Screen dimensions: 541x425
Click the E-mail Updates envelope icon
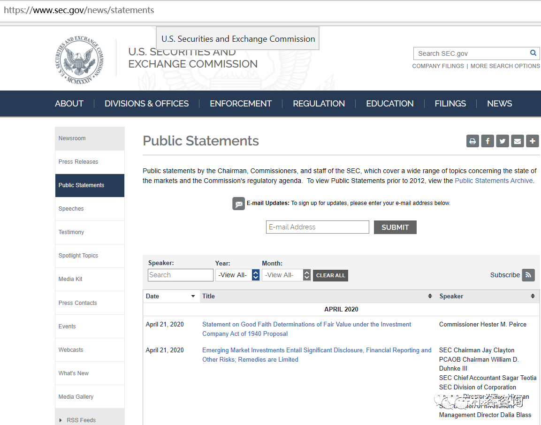[238, 204]
